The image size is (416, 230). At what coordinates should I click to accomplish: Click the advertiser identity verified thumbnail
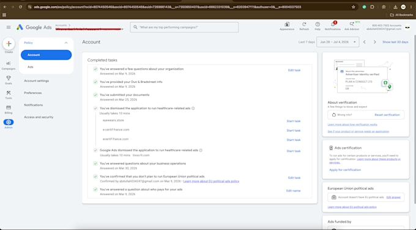pyautogui.click(x=363, y=76)
